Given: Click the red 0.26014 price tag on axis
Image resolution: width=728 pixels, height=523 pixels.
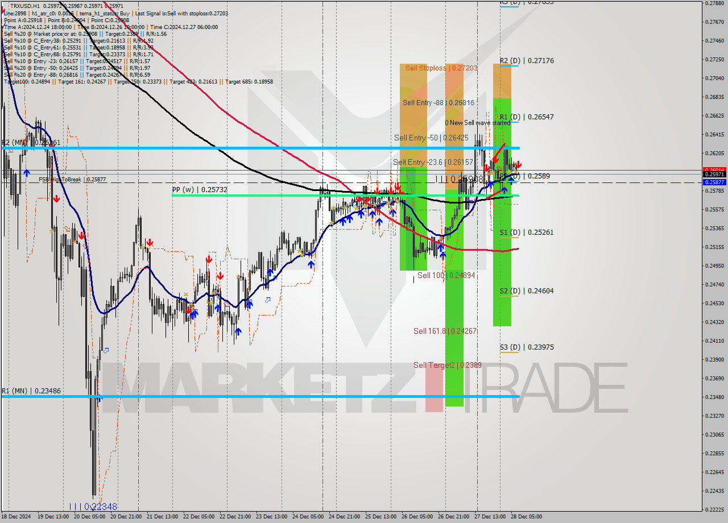Looking at the screenshot, I should [714, 169].
